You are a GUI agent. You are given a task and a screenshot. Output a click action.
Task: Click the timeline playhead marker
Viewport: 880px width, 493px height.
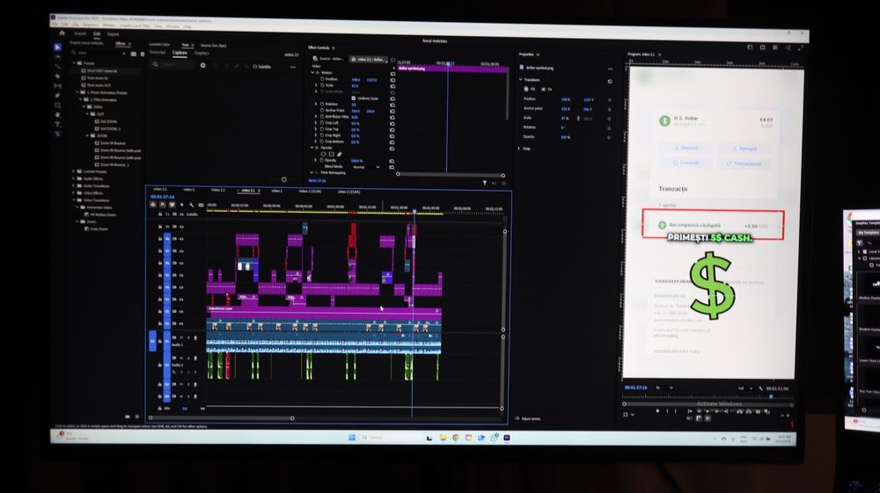[414, 211]
